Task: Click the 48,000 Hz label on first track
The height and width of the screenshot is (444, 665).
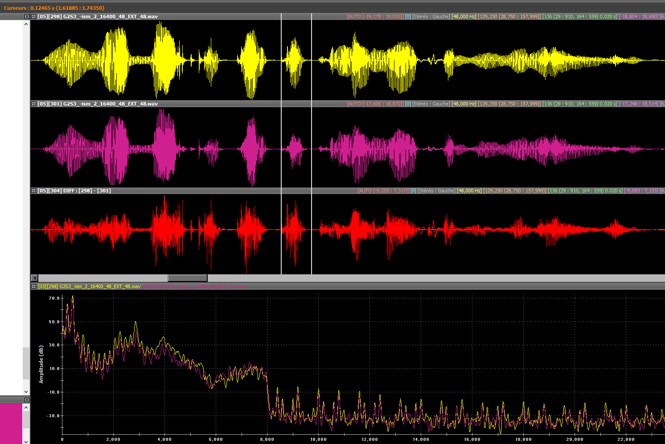Action: click(x=464, y=16)
